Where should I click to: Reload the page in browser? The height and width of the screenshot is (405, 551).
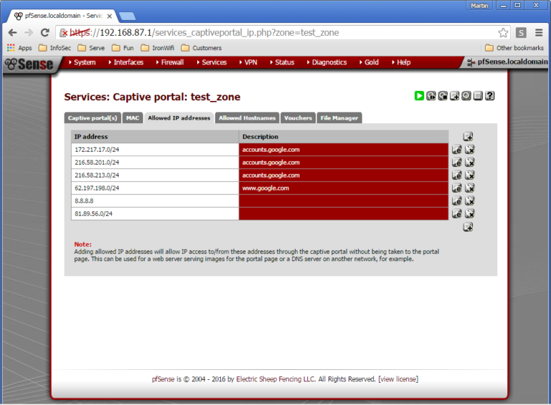(x=44, y=32)
